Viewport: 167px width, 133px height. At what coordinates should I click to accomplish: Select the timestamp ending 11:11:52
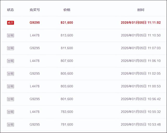coord(141,23)
